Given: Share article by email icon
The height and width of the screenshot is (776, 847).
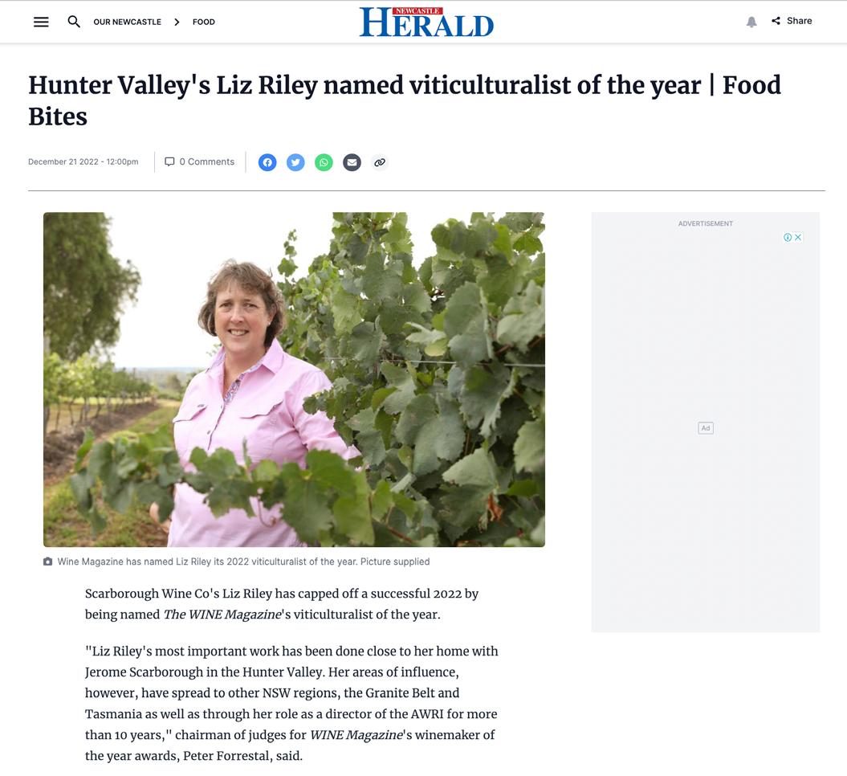Looking at the screenshot, I should [352, 162].
